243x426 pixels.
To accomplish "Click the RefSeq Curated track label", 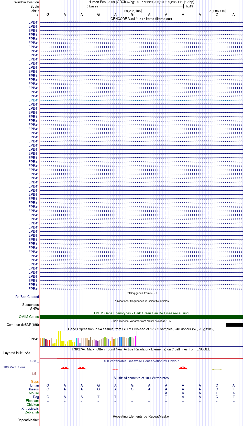I will pos(27,297).
